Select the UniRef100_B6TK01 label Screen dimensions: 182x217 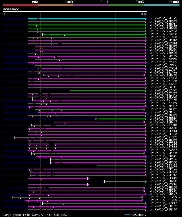163,71
